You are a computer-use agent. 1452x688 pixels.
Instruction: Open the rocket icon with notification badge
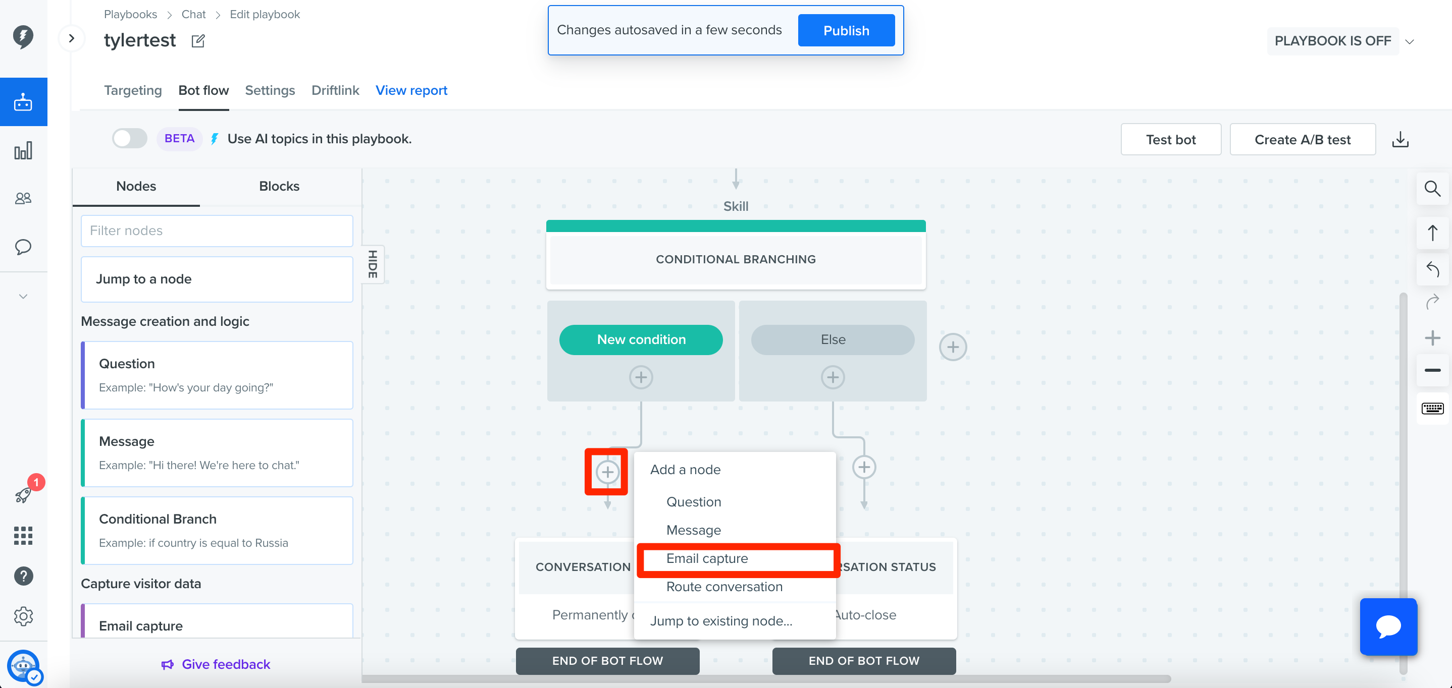23,495
